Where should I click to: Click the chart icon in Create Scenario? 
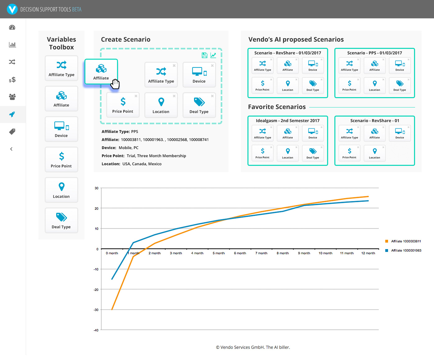pyautogui.click(x=213, y=55)
